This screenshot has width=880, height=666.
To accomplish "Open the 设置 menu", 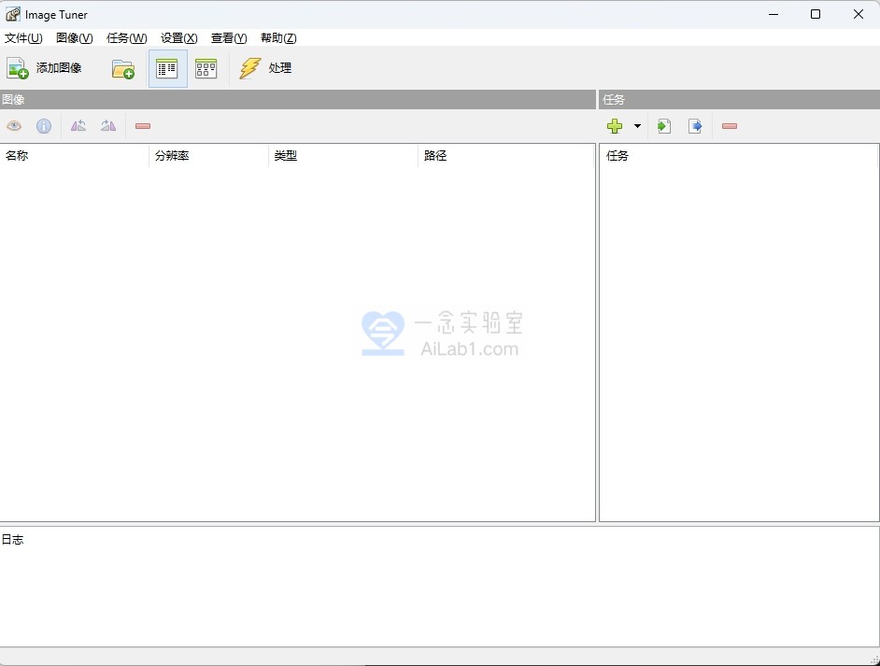I will pos(177,37).
